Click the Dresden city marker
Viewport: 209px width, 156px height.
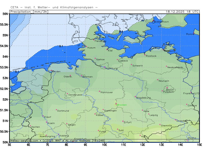(x=176, y=120)
